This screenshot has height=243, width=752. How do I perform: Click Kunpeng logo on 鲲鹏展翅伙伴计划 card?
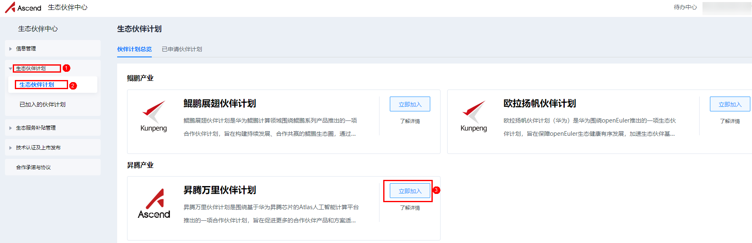click(153, 116)
